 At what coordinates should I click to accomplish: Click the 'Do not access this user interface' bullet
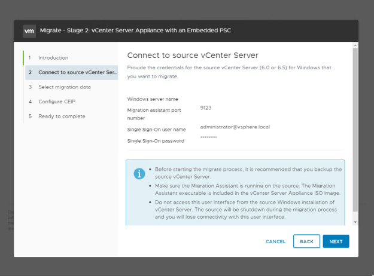pos(246,210)
